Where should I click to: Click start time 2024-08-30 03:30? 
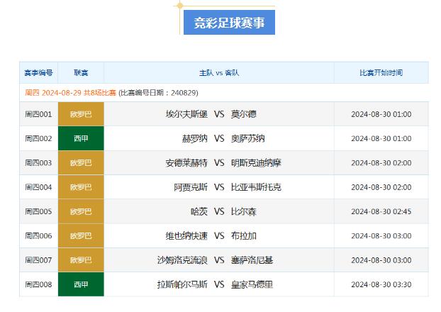[381, 284]
